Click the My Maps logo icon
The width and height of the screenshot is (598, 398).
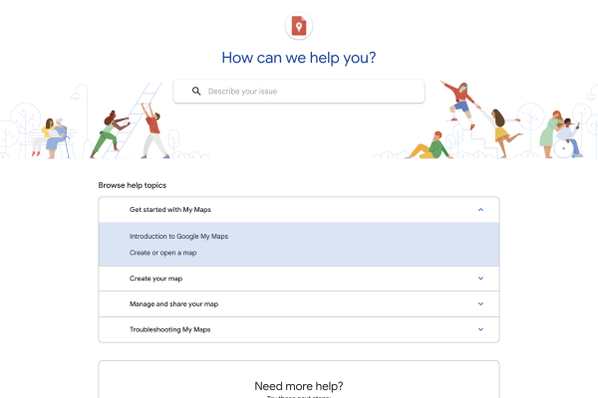point(299,26)
